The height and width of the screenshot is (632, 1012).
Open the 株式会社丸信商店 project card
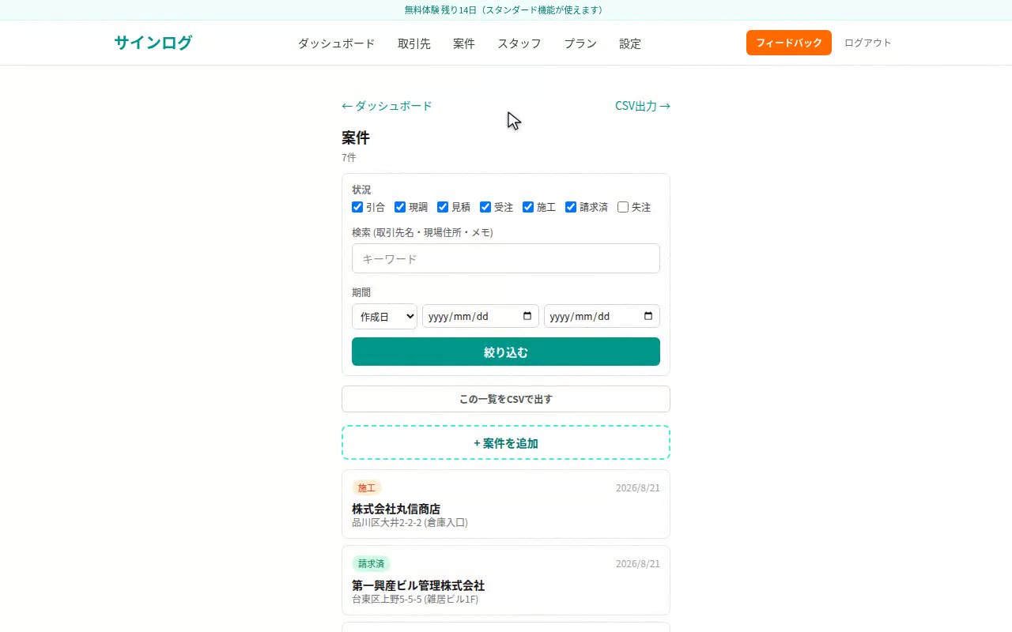[506, 504]
